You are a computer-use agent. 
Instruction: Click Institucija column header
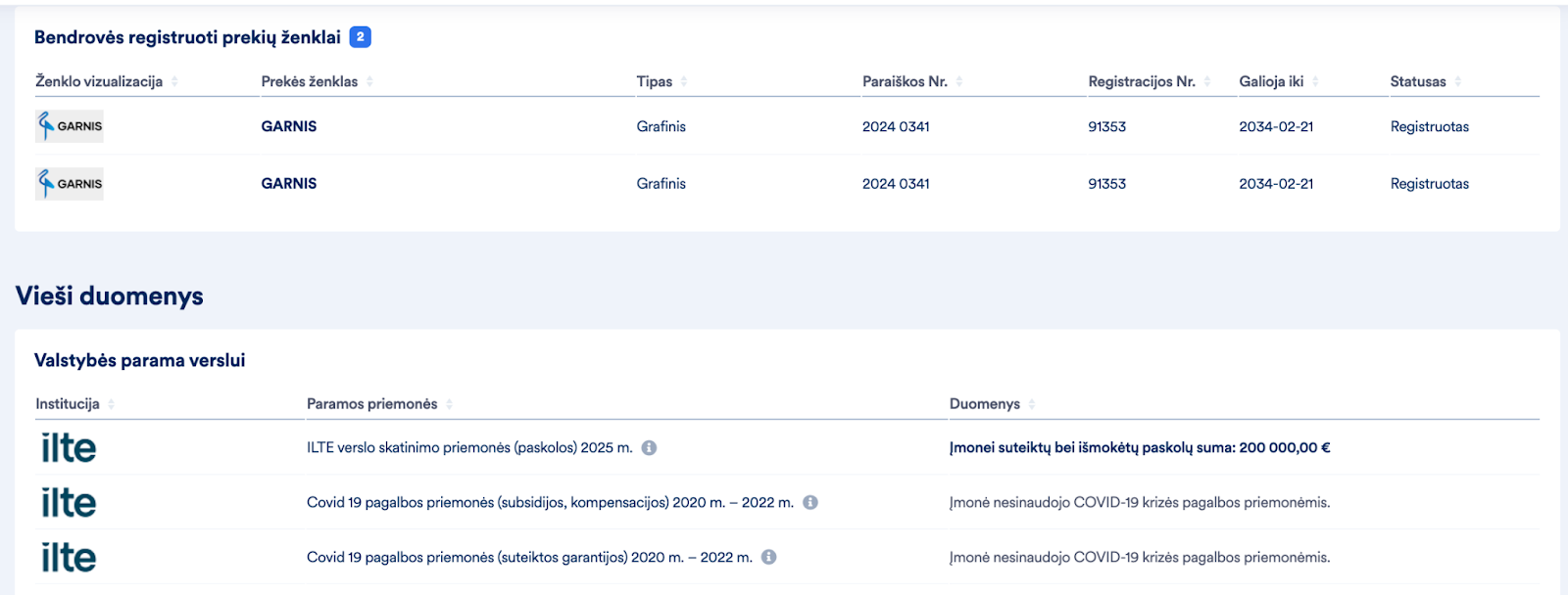point(68,404)
